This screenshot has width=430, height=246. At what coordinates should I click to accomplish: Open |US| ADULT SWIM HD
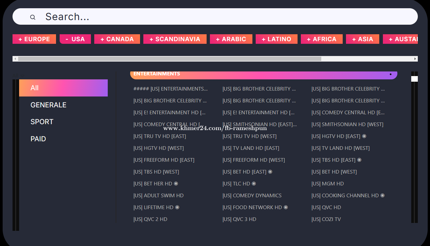[158, 196]
